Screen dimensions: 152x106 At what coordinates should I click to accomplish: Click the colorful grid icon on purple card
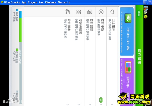128,67
